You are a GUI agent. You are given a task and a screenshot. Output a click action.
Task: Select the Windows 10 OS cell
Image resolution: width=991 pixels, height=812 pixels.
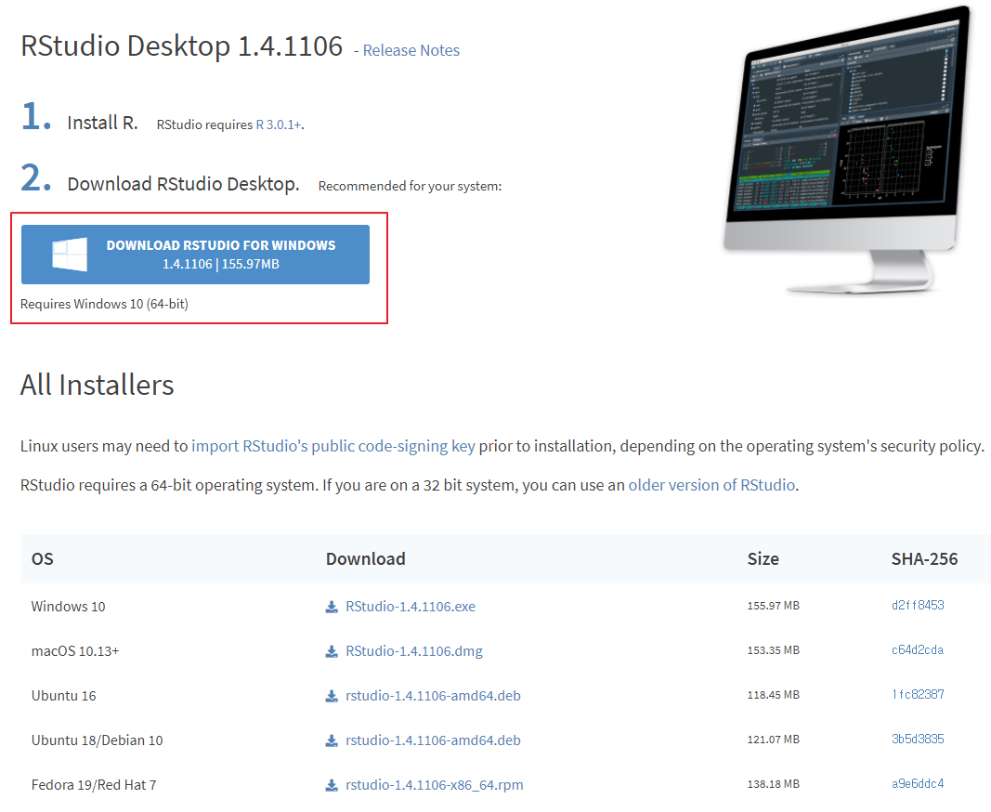tap(68, 607)
